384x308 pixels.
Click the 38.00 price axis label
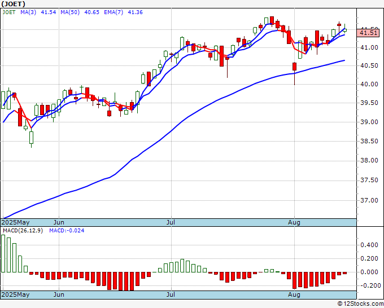coord(369,160)
